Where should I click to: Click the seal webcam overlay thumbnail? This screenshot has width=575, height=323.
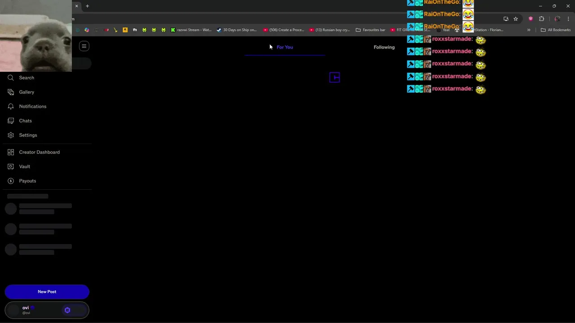[36, 36]
